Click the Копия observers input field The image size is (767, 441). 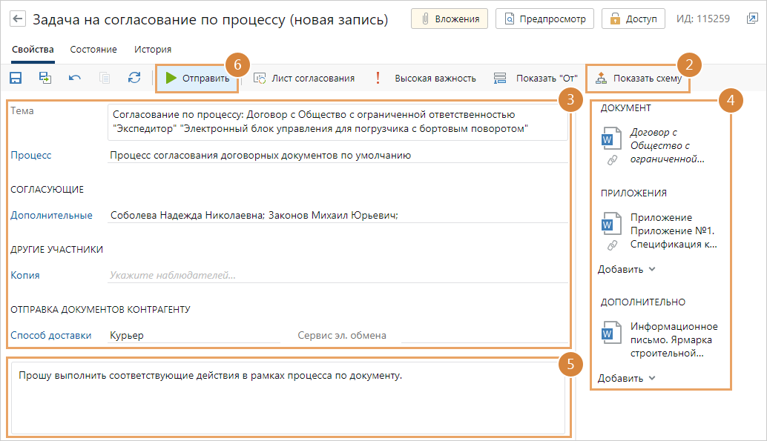point(338,275)
